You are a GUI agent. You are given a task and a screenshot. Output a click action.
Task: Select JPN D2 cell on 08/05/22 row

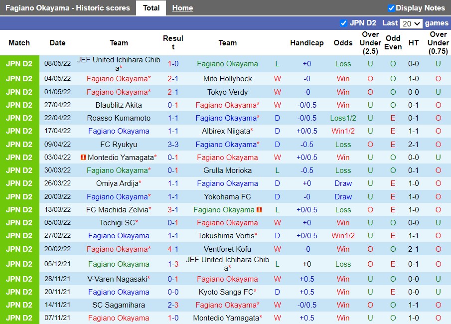click(x=19, y=64)
